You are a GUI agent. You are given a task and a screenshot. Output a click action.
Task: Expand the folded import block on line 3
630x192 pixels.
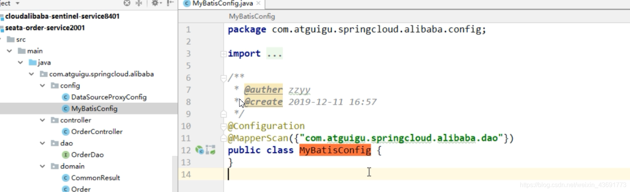click(x=223, y=54)
